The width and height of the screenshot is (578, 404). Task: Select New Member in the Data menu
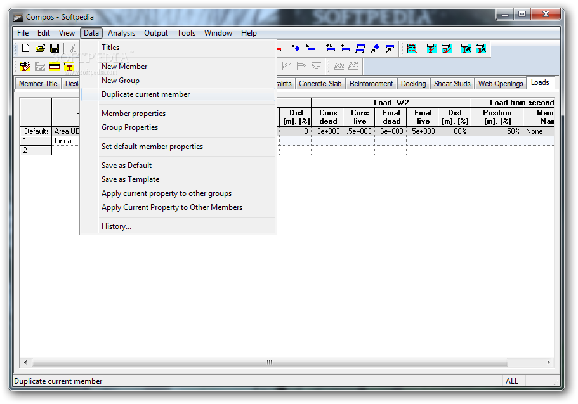178,67
